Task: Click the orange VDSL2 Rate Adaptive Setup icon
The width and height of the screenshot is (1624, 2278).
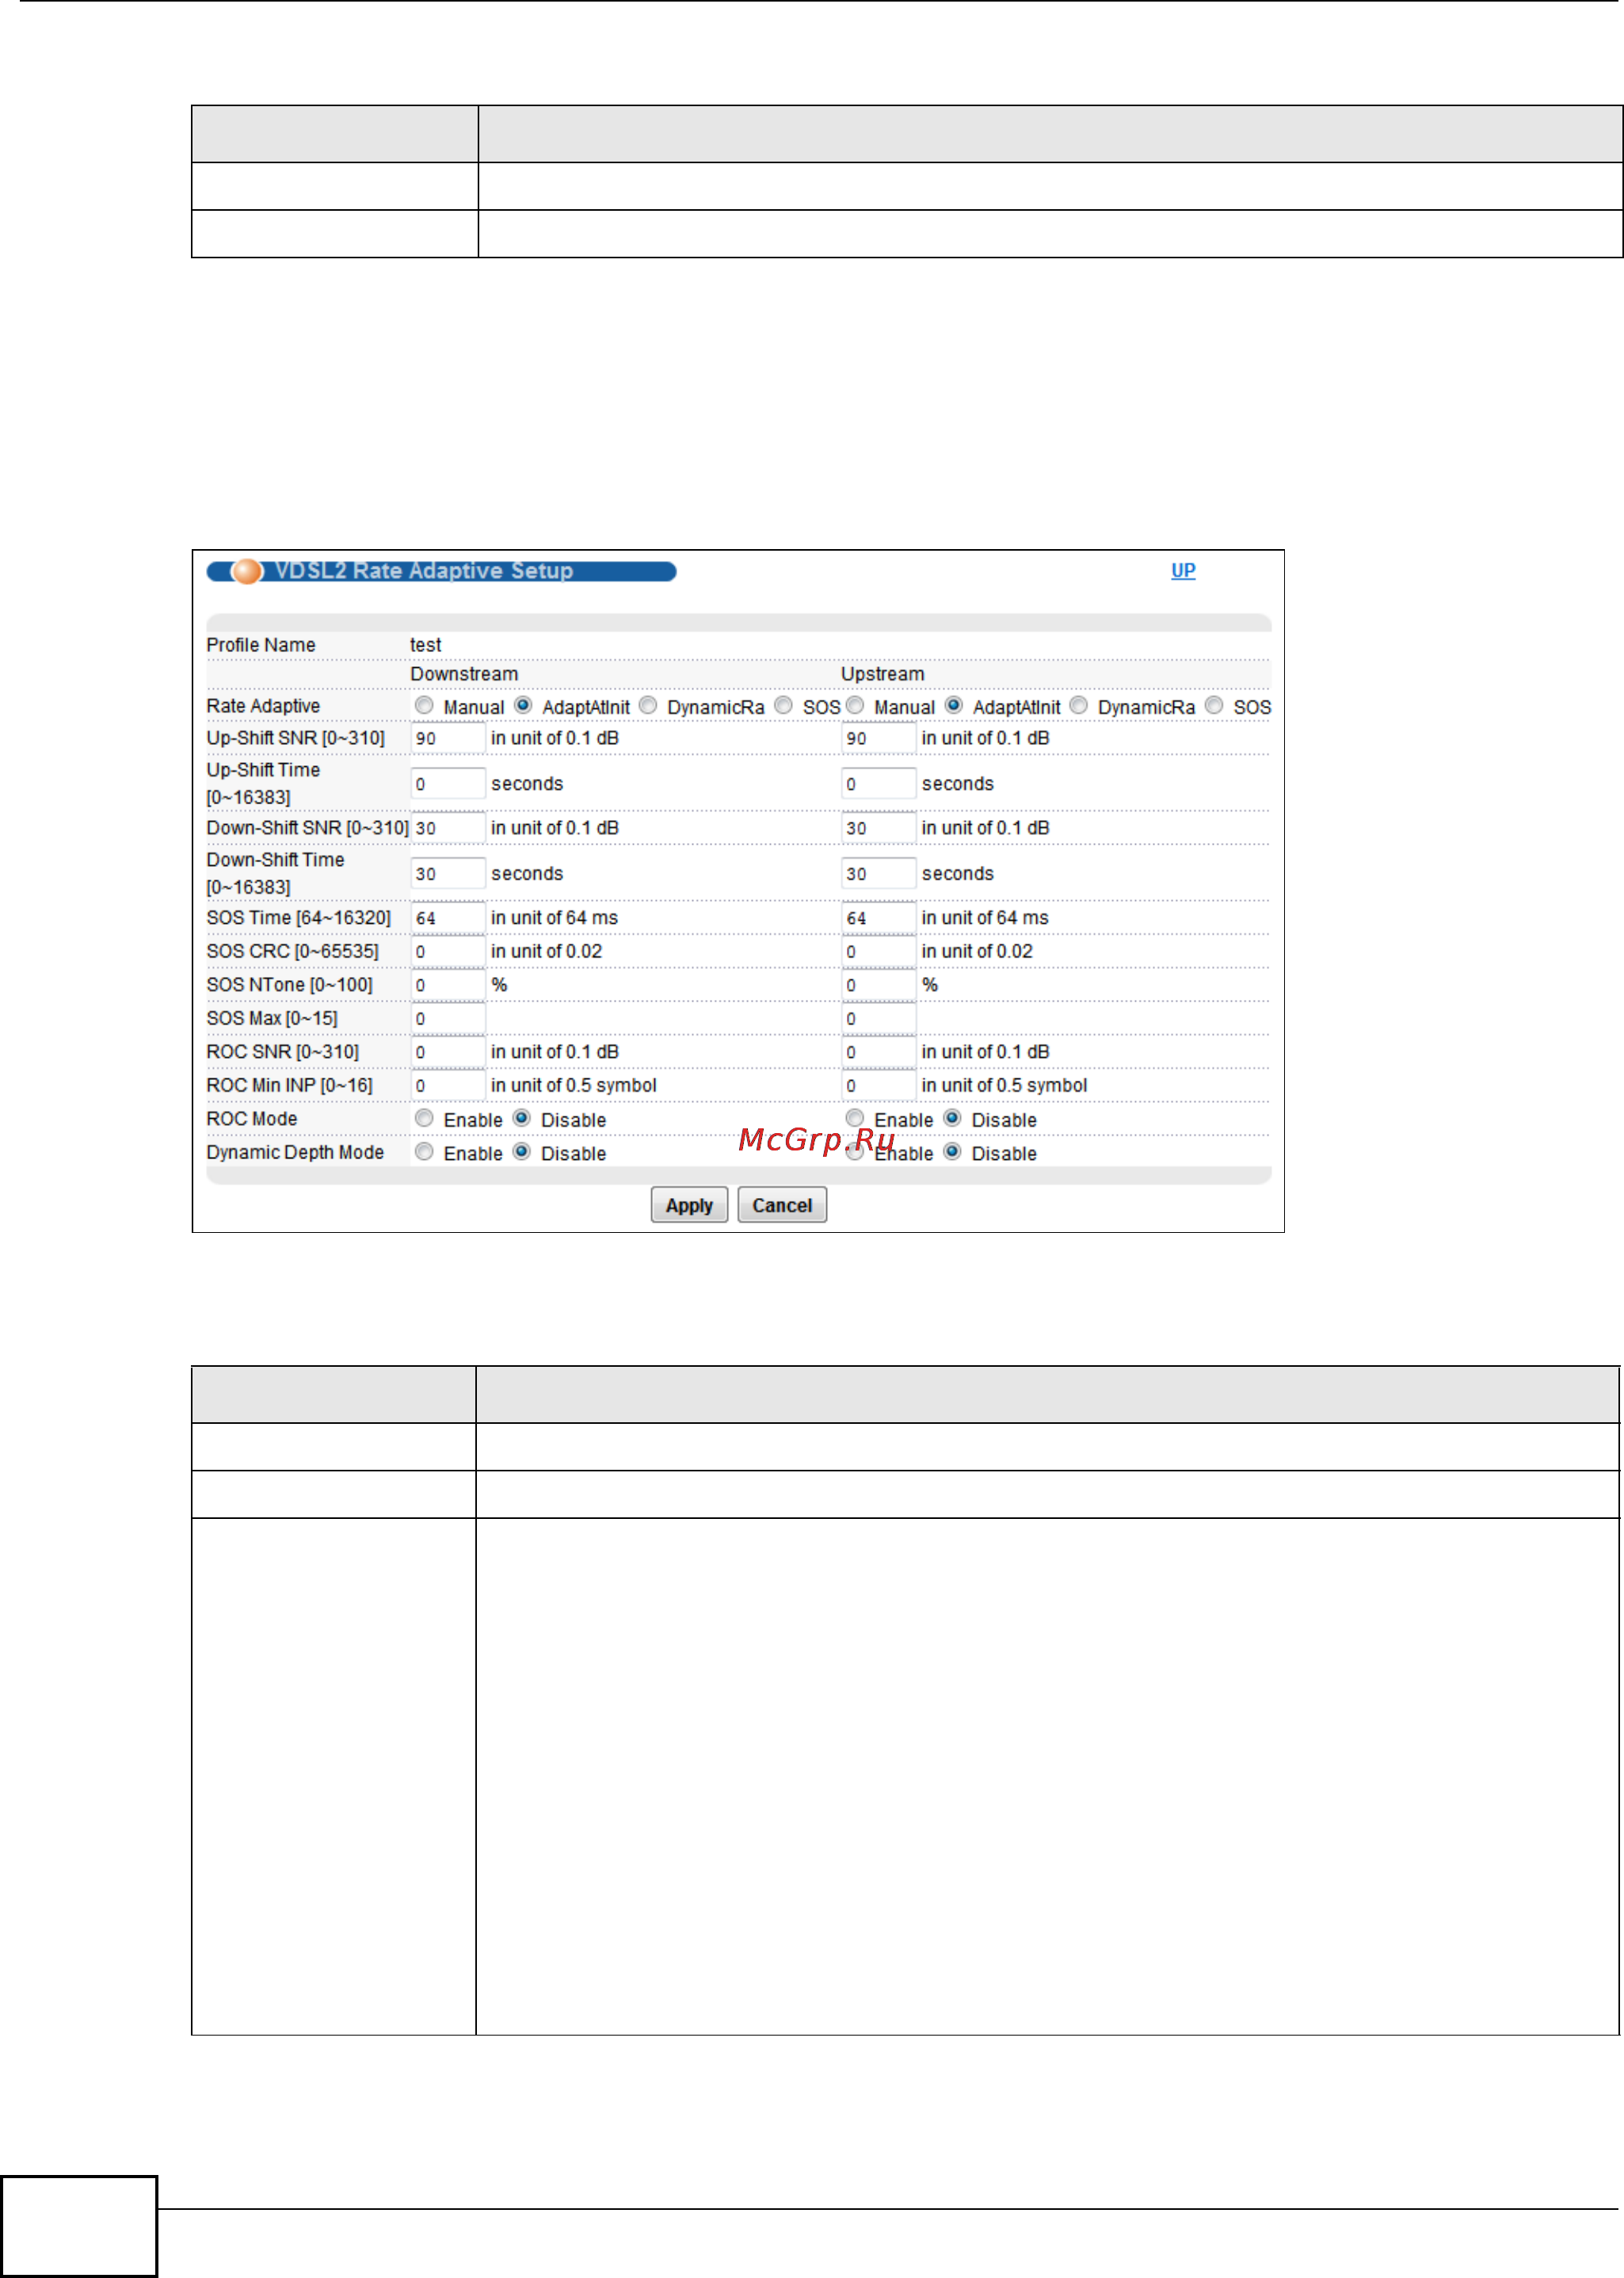Action: point(246,571)
